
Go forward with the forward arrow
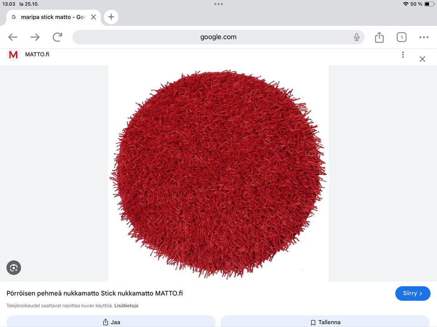(x=35, y=37)
